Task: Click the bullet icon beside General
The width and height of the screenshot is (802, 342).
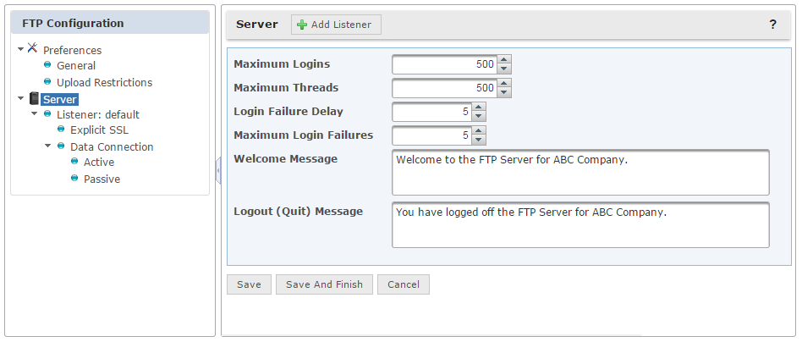Action: (47, 64)
